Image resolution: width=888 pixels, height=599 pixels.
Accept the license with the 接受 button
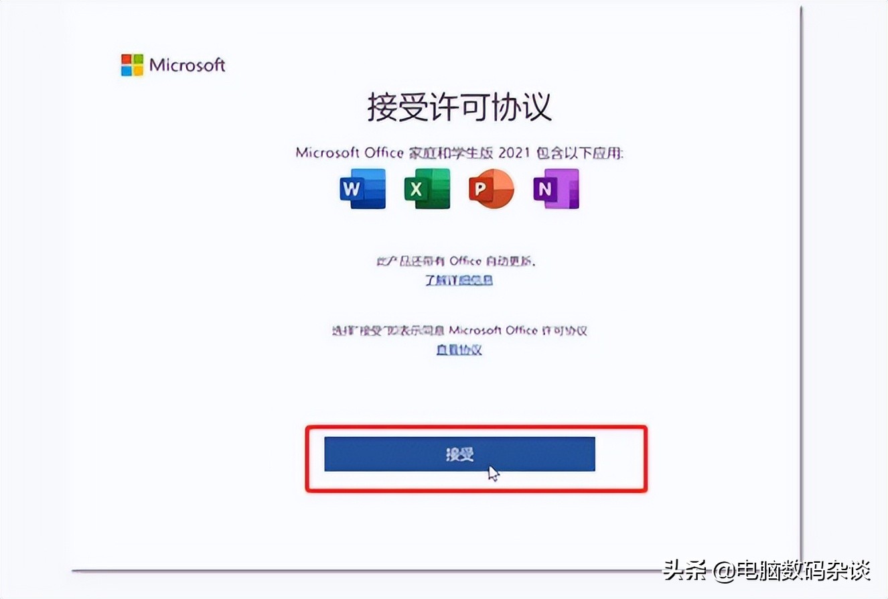[x=459, y=454]
